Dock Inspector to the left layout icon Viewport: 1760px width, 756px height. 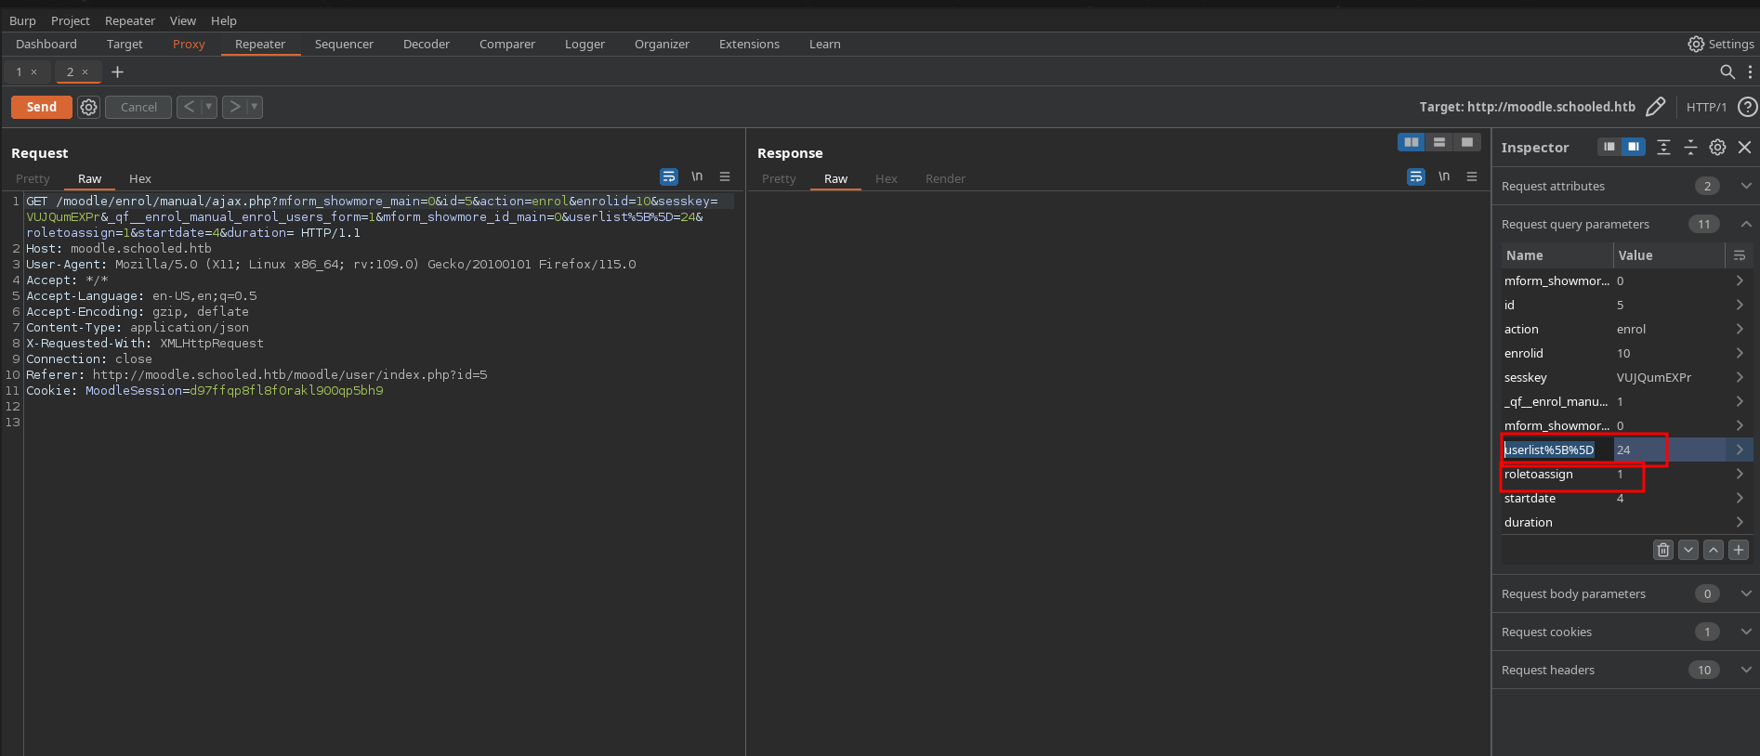click(1609, 147)
